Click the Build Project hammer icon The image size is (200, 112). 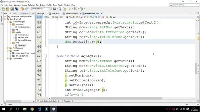[x=60, y=9]
